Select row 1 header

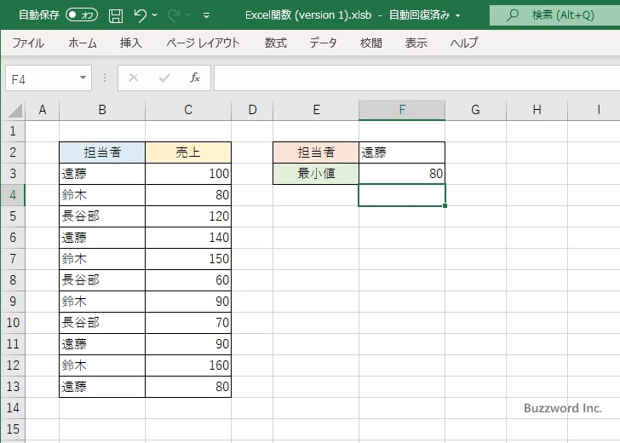(13, 131)
